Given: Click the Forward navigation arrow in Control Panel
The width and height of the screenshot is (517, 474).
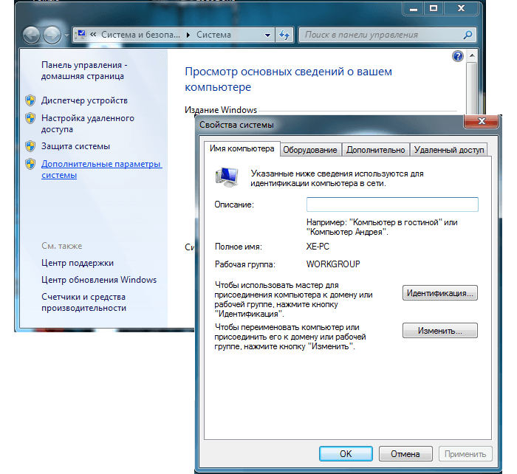Looking at the screenshot, I should tap(52, 35).
